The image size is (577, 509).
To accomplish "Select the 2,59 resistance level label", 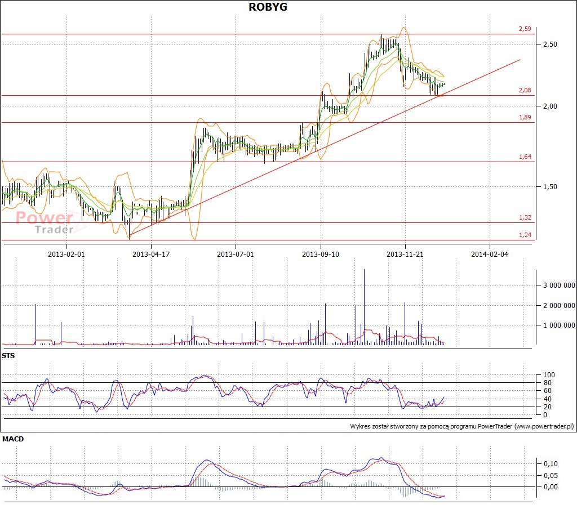I will pyautogui.click(x=525, y=29).
